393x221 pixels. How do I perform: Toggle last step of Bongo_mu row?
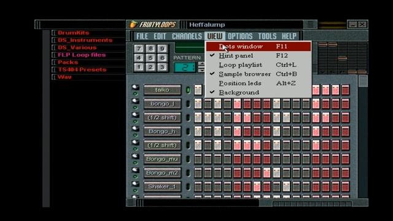[345, 159]
